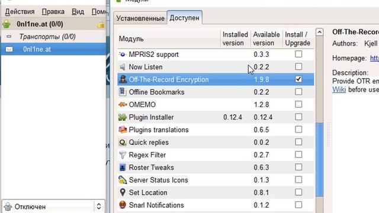Click Plugin Installer installed version 0.12.4

[x=233, y=117]
